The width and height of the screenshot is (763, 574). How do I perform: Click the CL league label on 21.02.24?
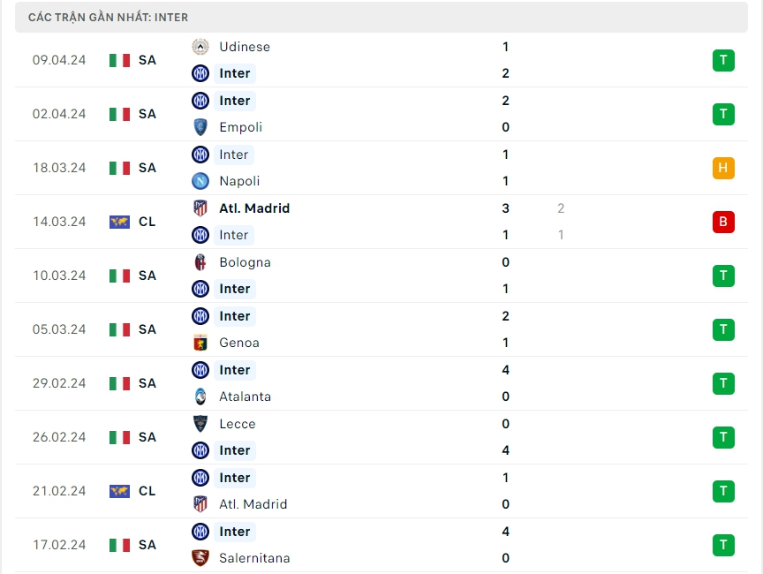(147, 491)
